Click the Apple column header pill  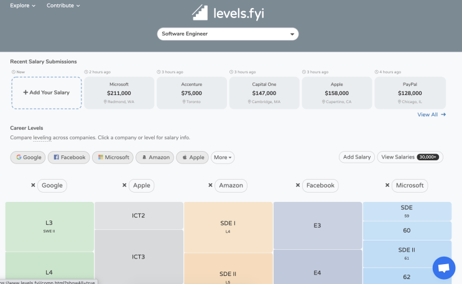pyautogui.click(x=141, y=186)
